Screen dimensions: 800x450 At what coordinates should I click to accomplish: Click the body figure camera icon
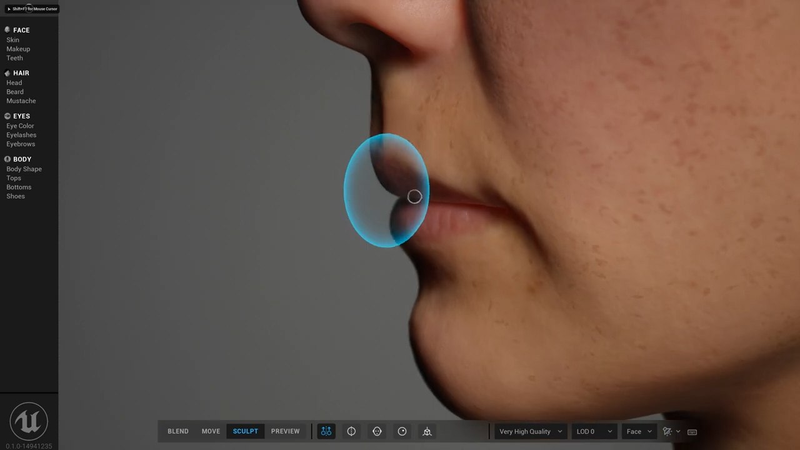427,431
